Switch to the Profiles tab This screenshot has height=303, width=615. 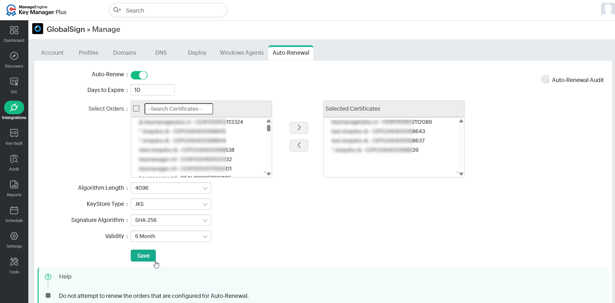[89, 53]
